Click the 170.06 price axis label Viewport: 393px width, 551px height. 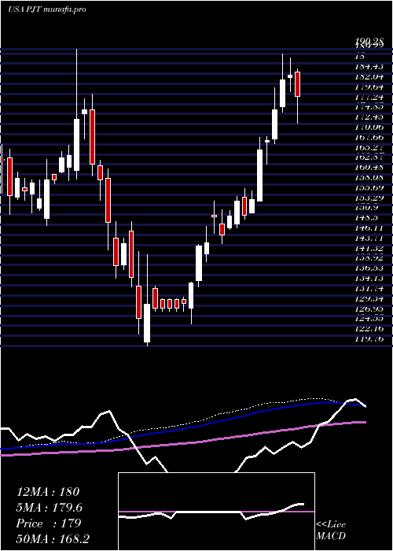369,127
